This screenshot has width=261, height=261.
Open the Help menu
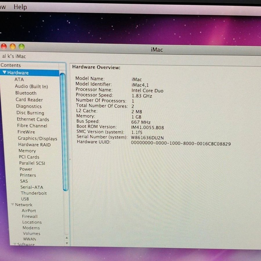click(x=20, y=7)
